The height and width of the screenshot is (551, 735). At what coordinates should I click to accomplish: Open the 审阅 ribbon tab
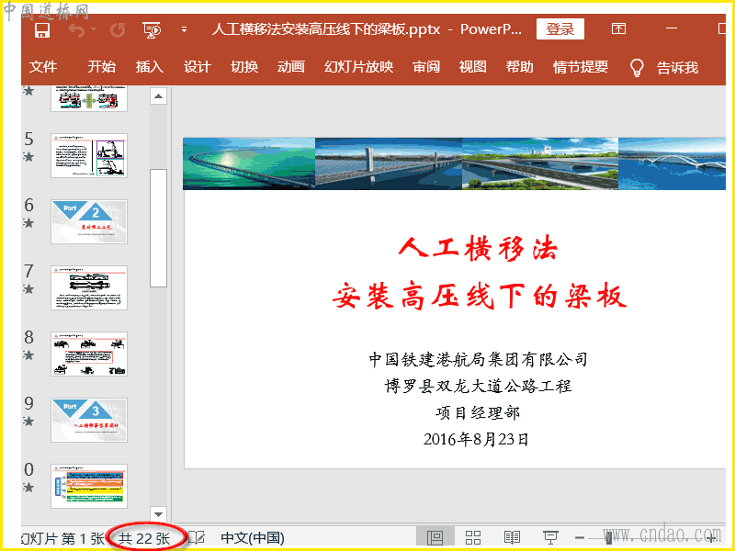[426, 66]
